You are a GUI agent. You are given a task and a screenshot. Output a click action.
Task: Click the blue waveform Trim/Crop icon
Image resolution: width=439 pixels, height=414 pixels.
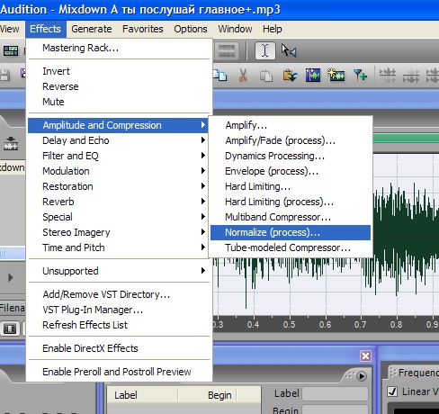tap(313, 75)
